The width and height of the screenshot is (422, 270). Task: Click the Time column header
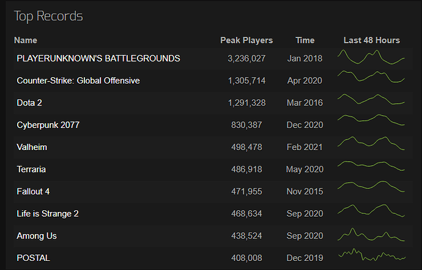tap(305, 40)
